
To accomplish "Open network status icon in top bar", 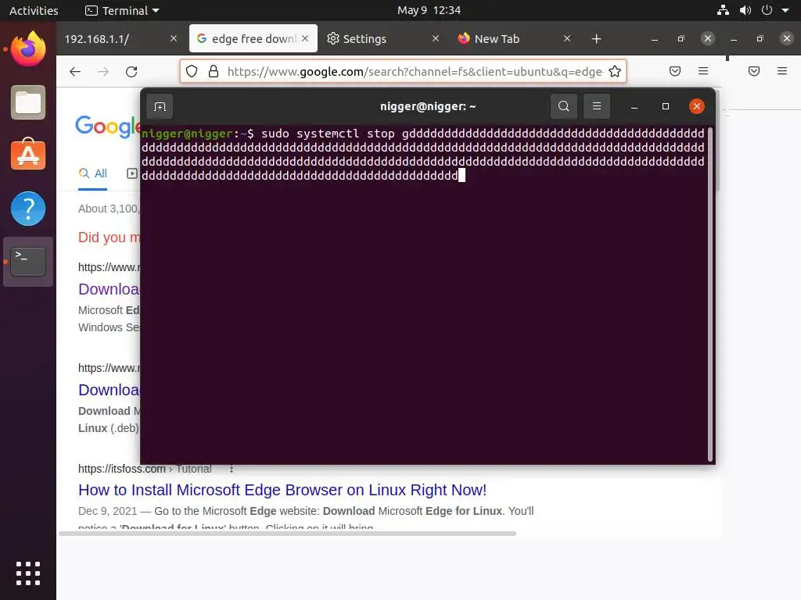I will click(723, 10).
